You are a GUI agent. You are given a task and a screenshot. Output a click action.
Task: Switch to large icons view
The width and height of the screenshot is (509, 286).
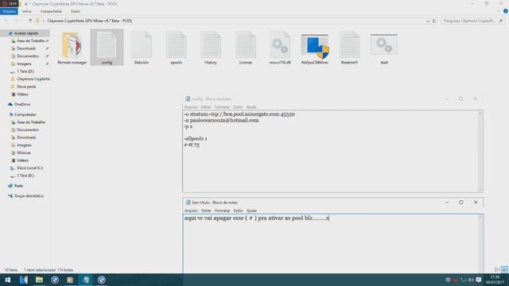[503, 270]
